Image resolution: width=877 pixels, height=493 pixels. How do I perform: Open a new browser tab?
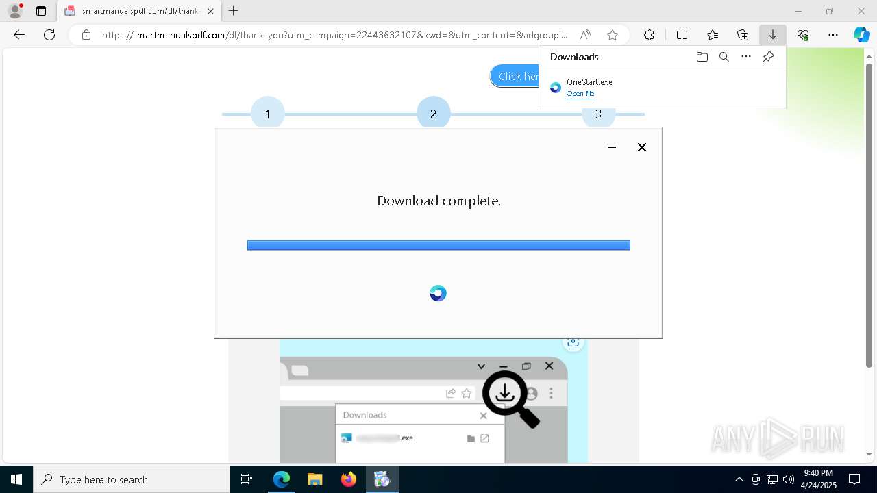[x=234, y=11]
